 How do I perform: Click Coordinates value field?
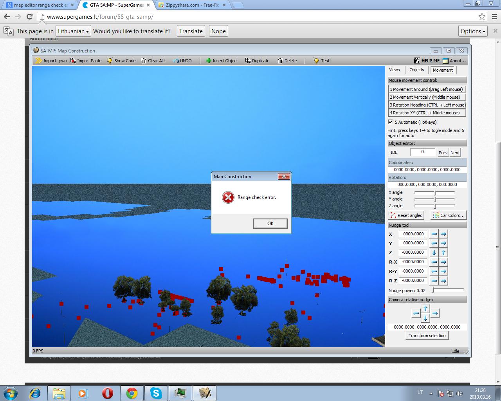pyautogui.click(x=427, y=170)
